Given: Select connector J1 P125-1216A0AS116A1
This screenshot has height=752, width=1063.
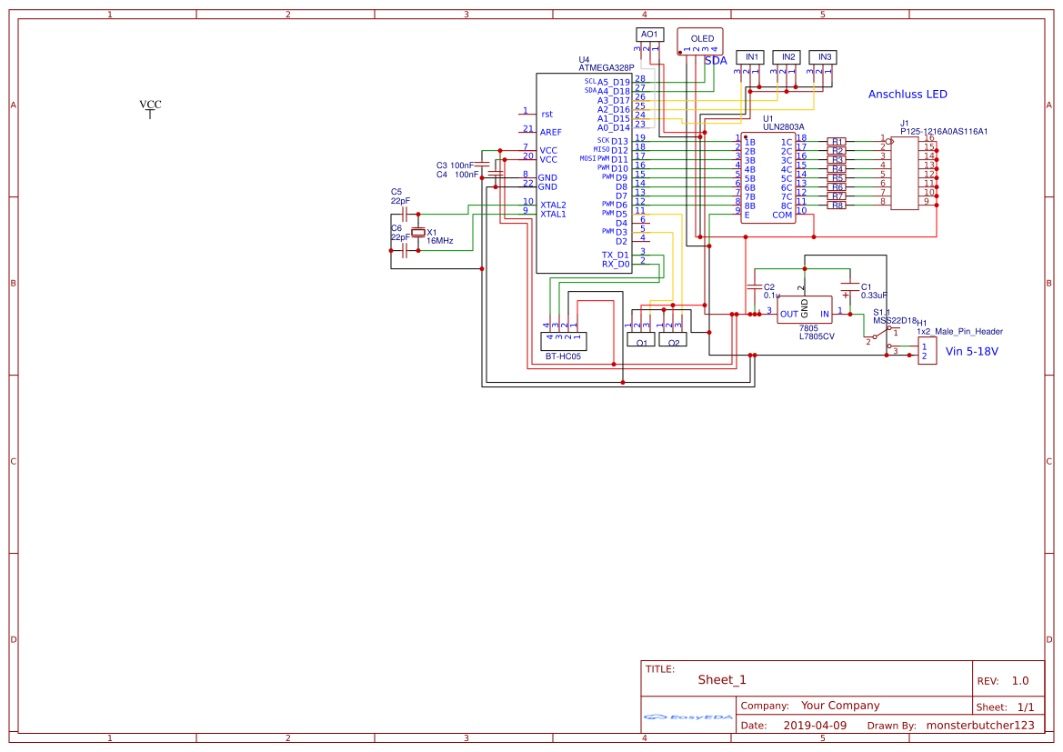Looking at the screenshot, I should click(904, 171).
